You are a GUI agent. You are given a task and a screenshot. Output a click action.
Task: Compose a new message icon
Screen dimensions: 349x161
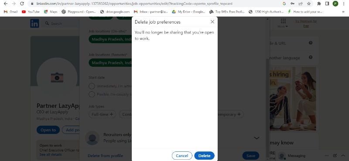coord(335,156)
